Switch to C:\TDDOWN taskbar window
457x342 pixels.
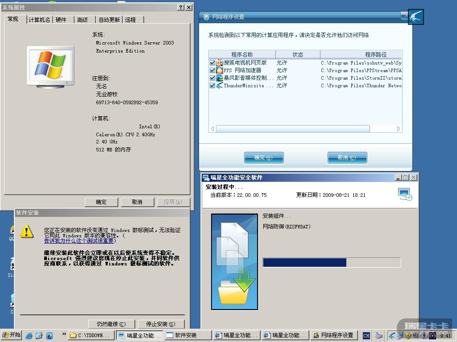click(91, 335)
